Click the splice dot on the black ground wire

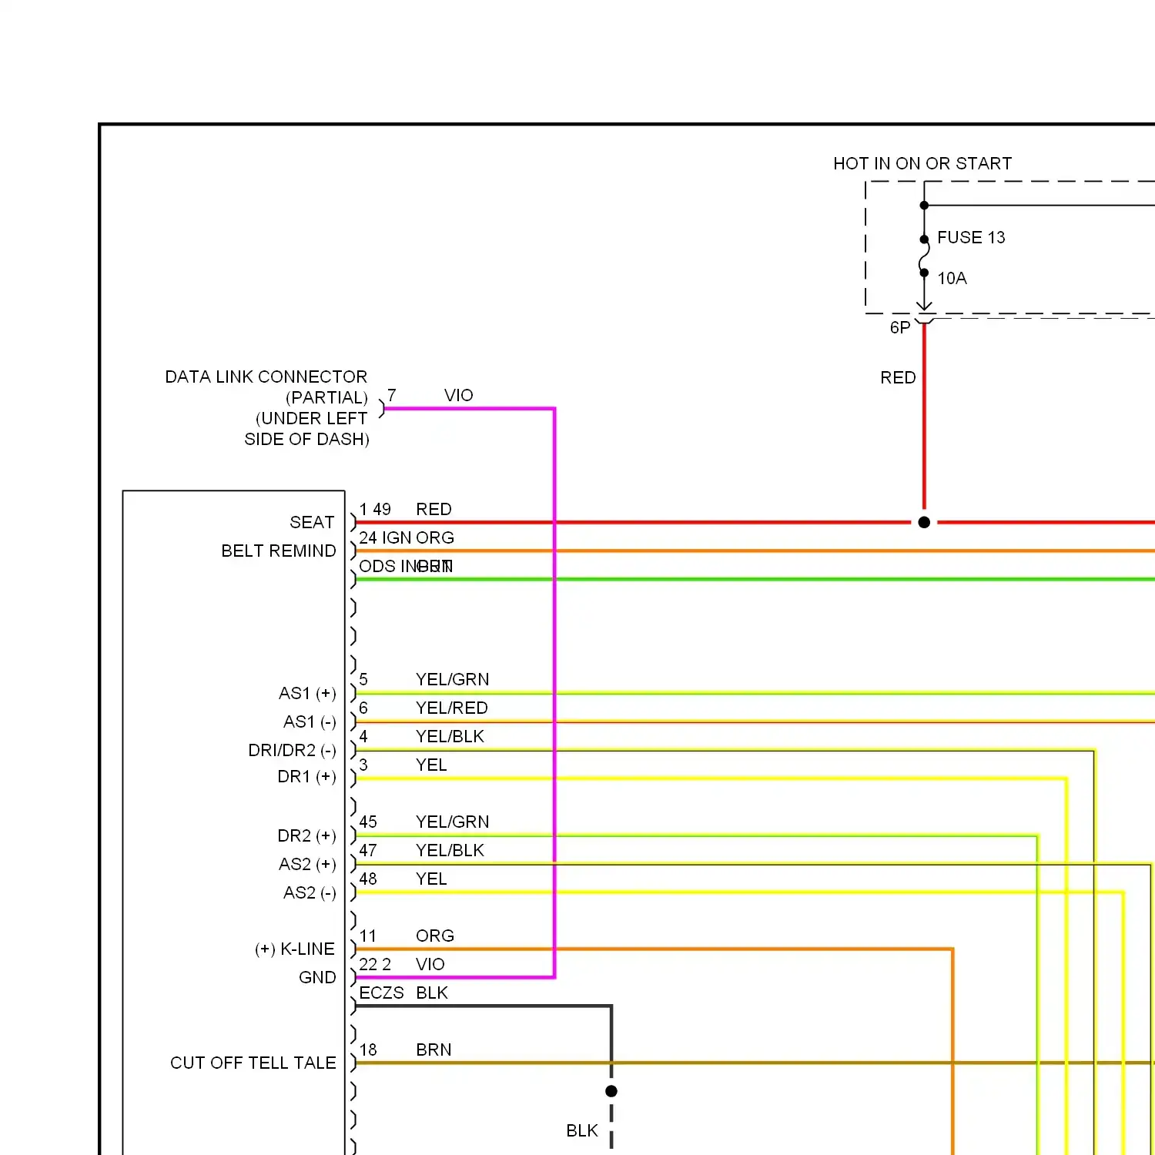(x=611, y=1091)
